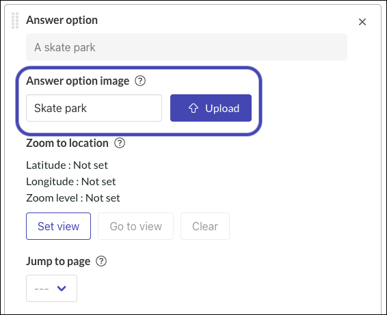The width and height of the screenshot is (387, 315).
Task: Expand the Jump to page chevron arrow
Action: point(62,288)
